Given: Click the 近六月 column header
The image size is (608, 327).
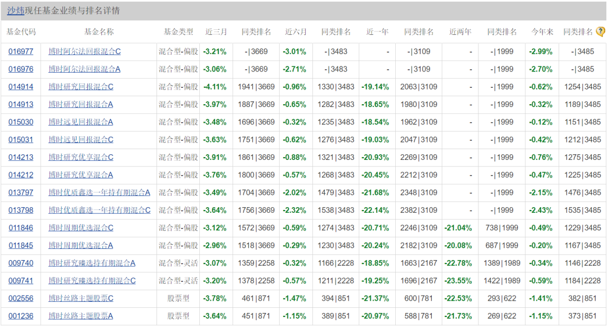Looking at the screenshot, I should click(296, 32).
